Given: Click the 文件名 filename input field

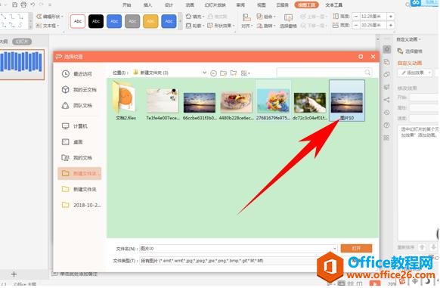Looking at the screenshot, I should pyautogui.click(x=238, y=249).
